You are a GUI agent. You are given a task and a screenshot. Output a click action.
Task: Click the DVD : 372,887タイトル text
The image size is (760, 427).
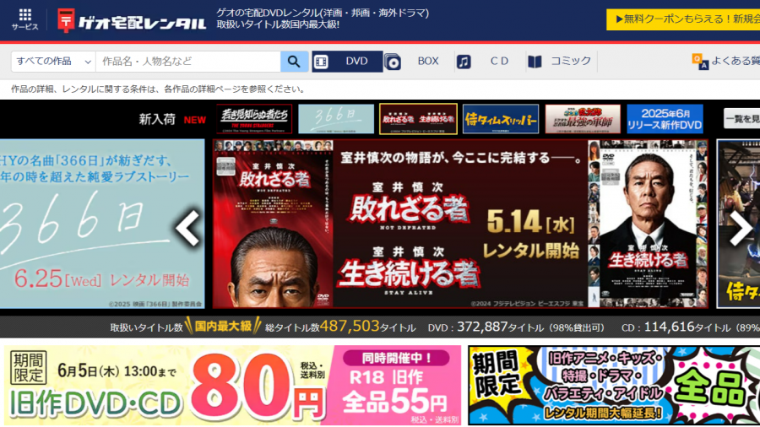tap(516, 327)
